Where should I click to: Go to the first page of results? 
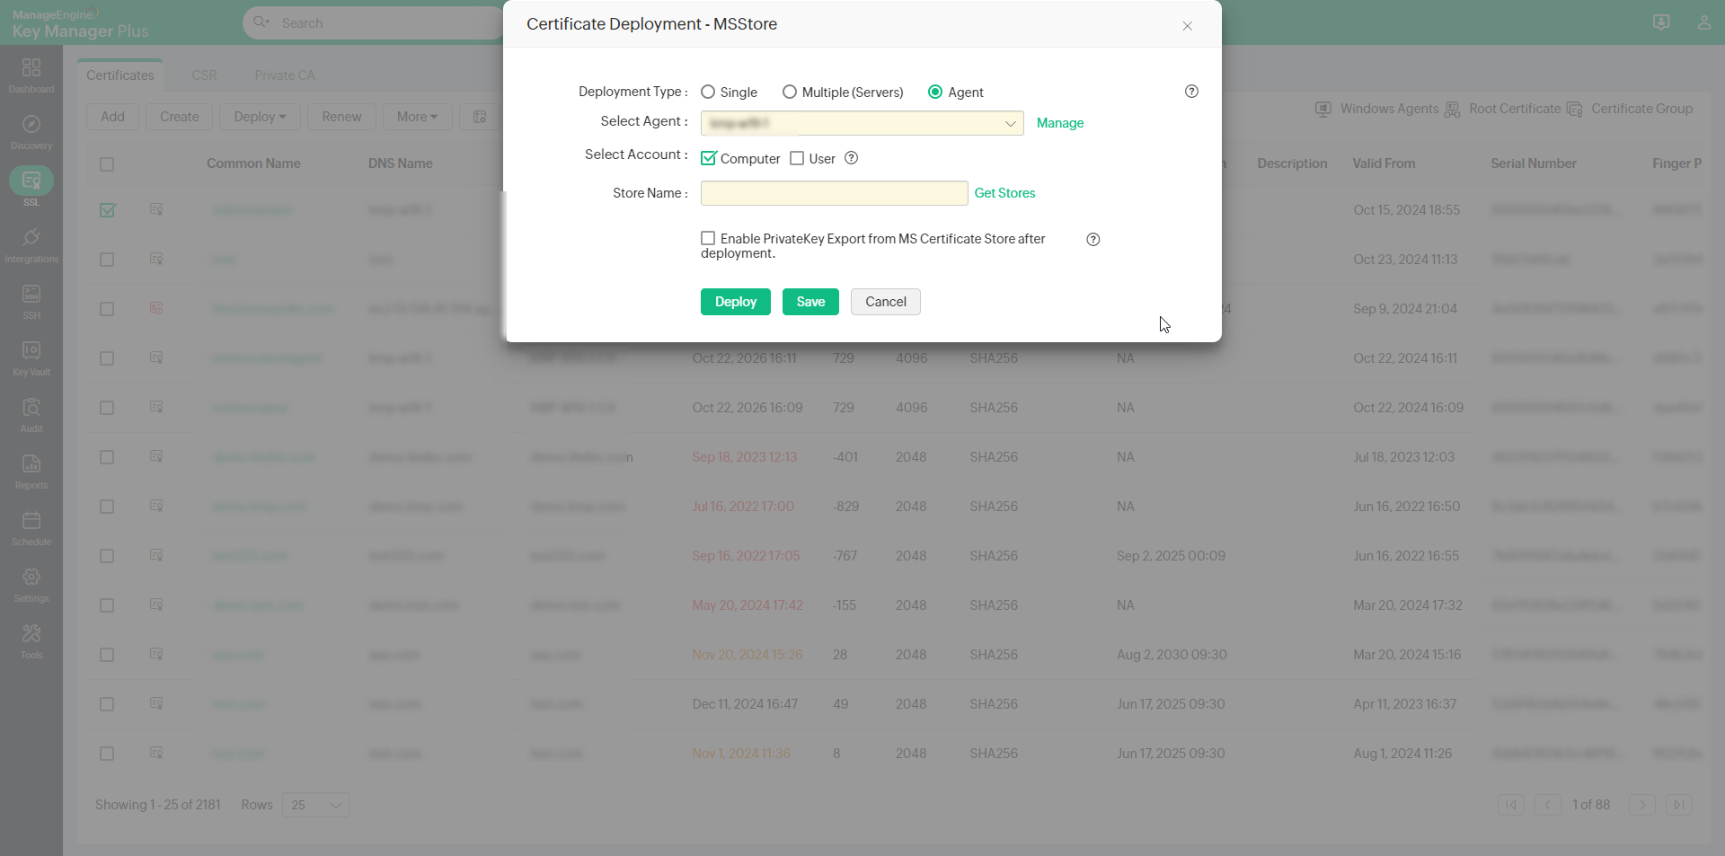click(1511, 805)
